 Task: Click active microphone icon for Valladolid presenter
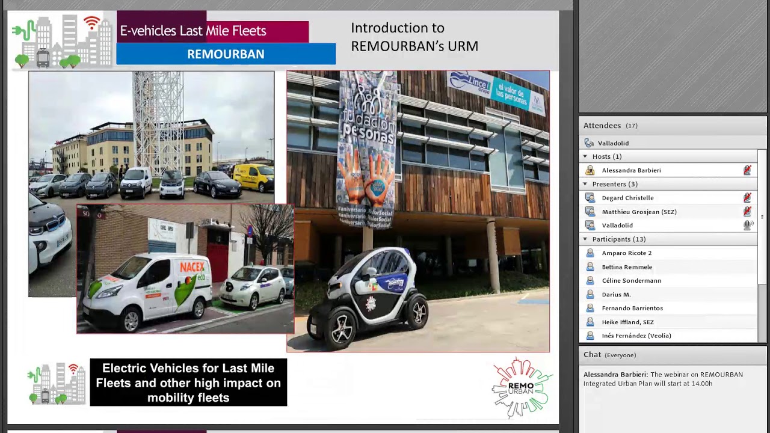(x=747, y=226)
